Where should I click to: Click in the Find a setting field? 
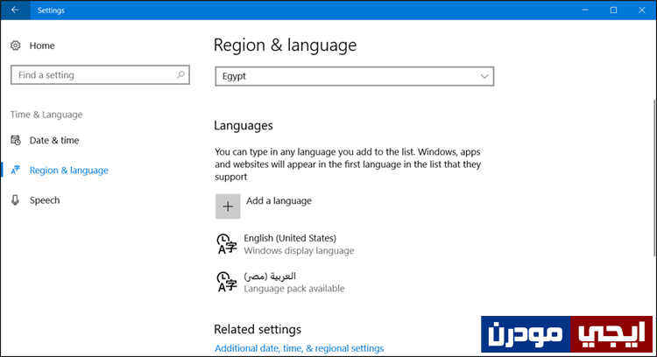100,75
